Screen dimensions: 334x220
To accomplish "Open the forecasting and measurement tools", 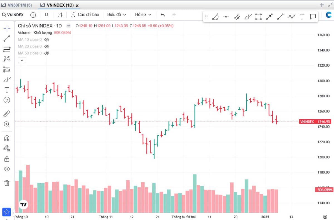I will (x=7, y=69).
